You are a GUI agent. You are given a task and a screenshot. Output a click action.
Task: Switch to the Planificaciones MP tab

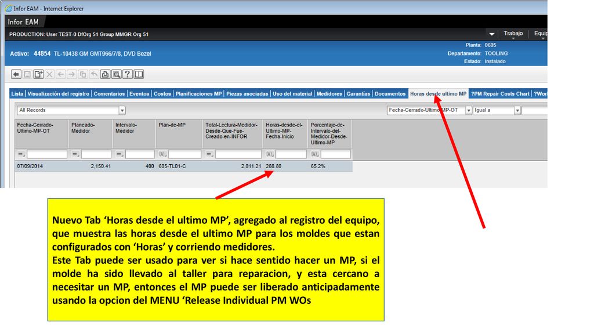198,93
